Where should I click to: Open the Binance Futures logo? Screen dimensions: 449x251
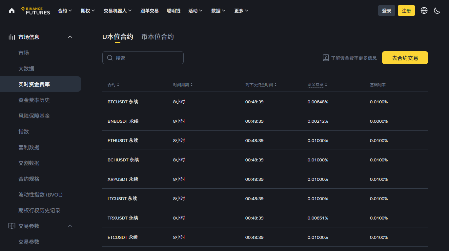(x=35, y=10)
